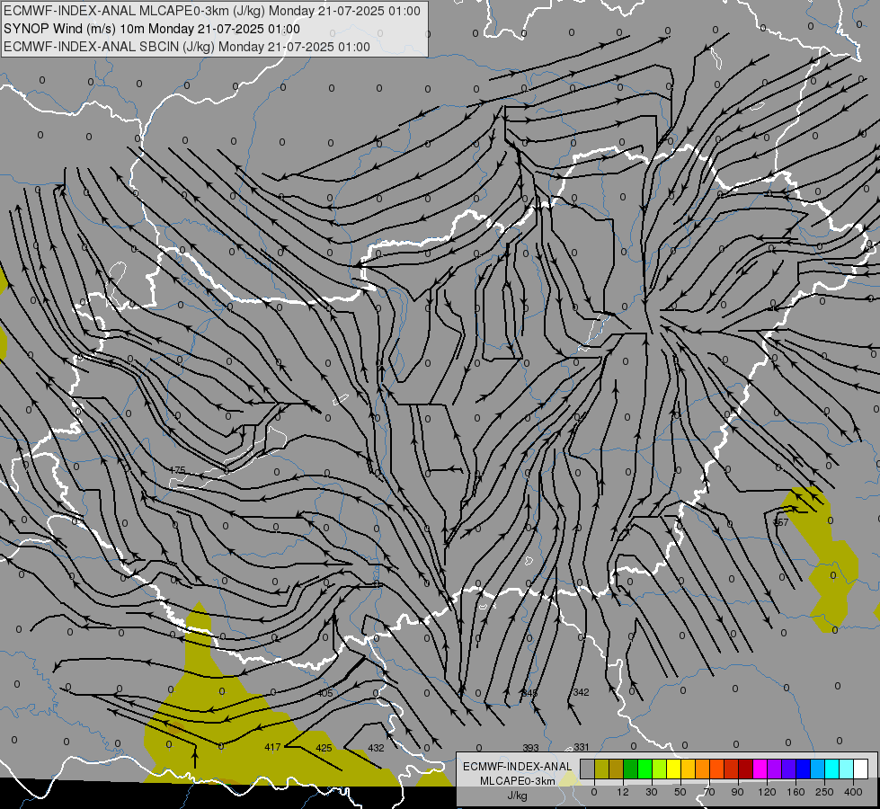Viewport: 880px width, 809px height.
Task: Click legend scale value 250
Action: (x=824, y=792)
